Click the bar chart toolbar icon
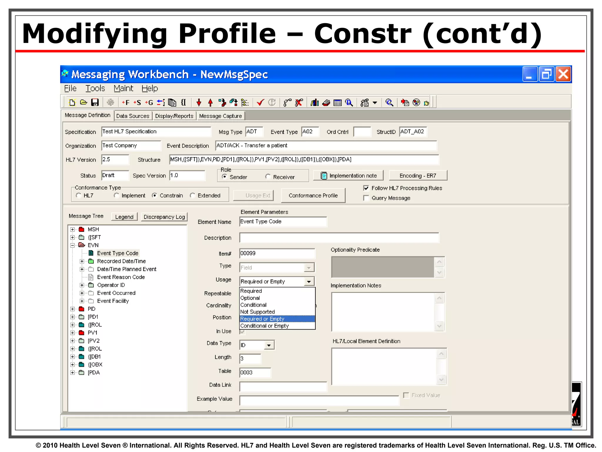The height and width of the screenshot is (452, 602). pos(315,102)
